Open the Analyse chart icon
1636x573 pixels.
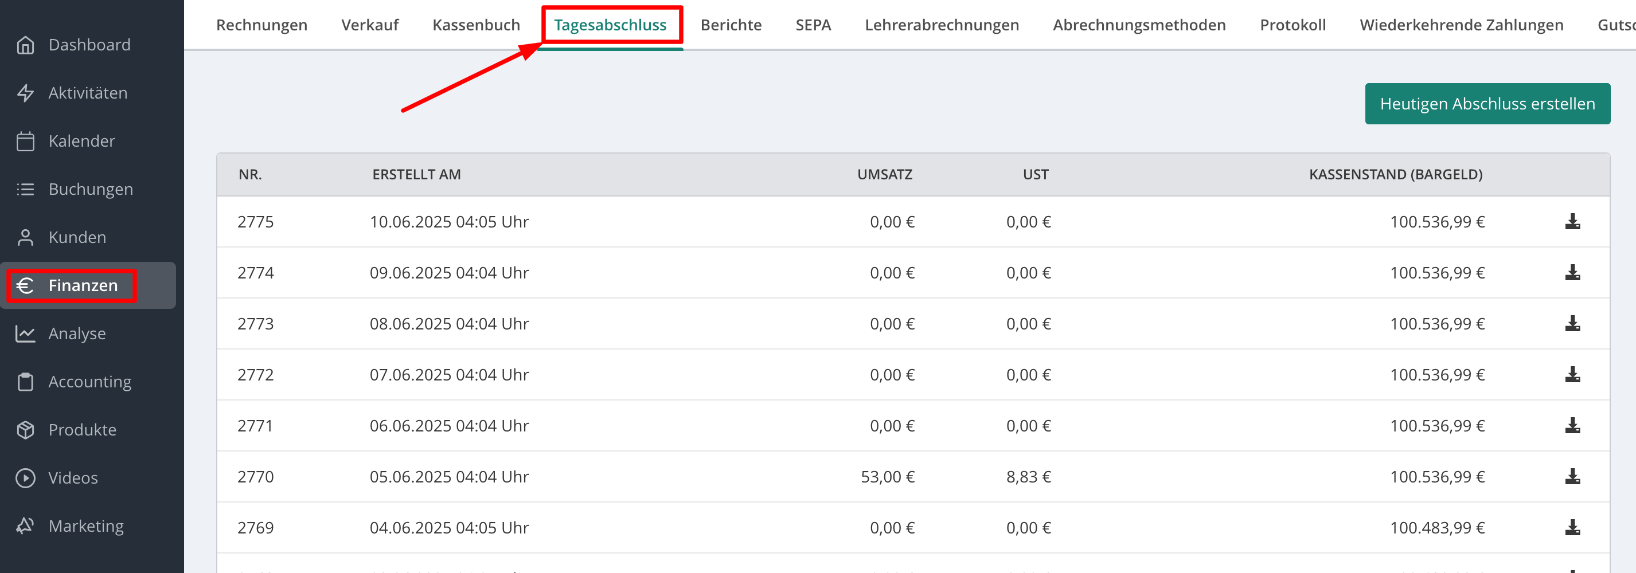click(25, 334)
